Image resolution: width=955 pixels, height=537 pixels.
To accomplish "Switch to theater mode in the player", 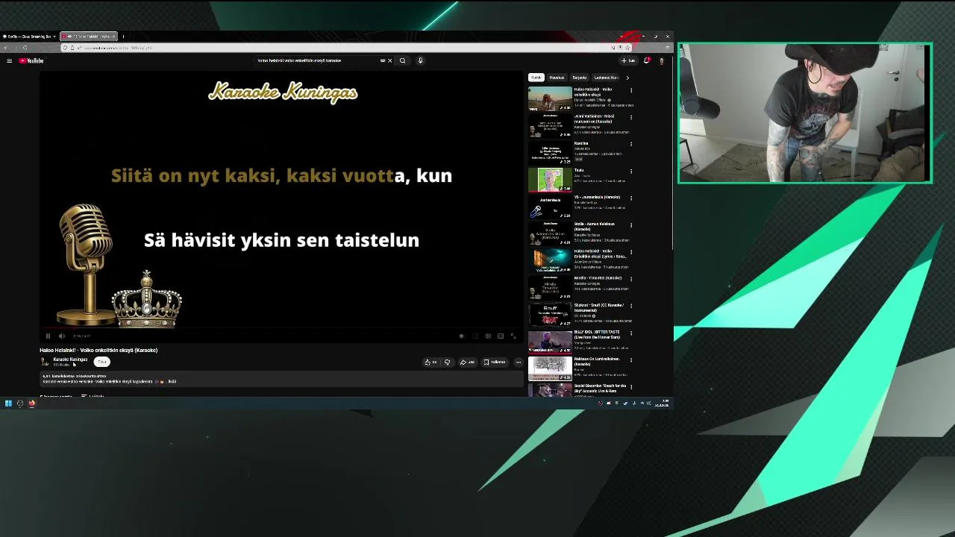I will click(x=501, y=336).
